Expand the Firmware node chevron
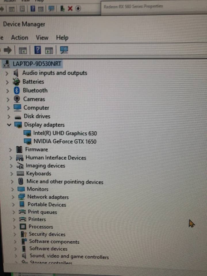The image size is (207, 276). pyautogui.click(x=10, y=150)
